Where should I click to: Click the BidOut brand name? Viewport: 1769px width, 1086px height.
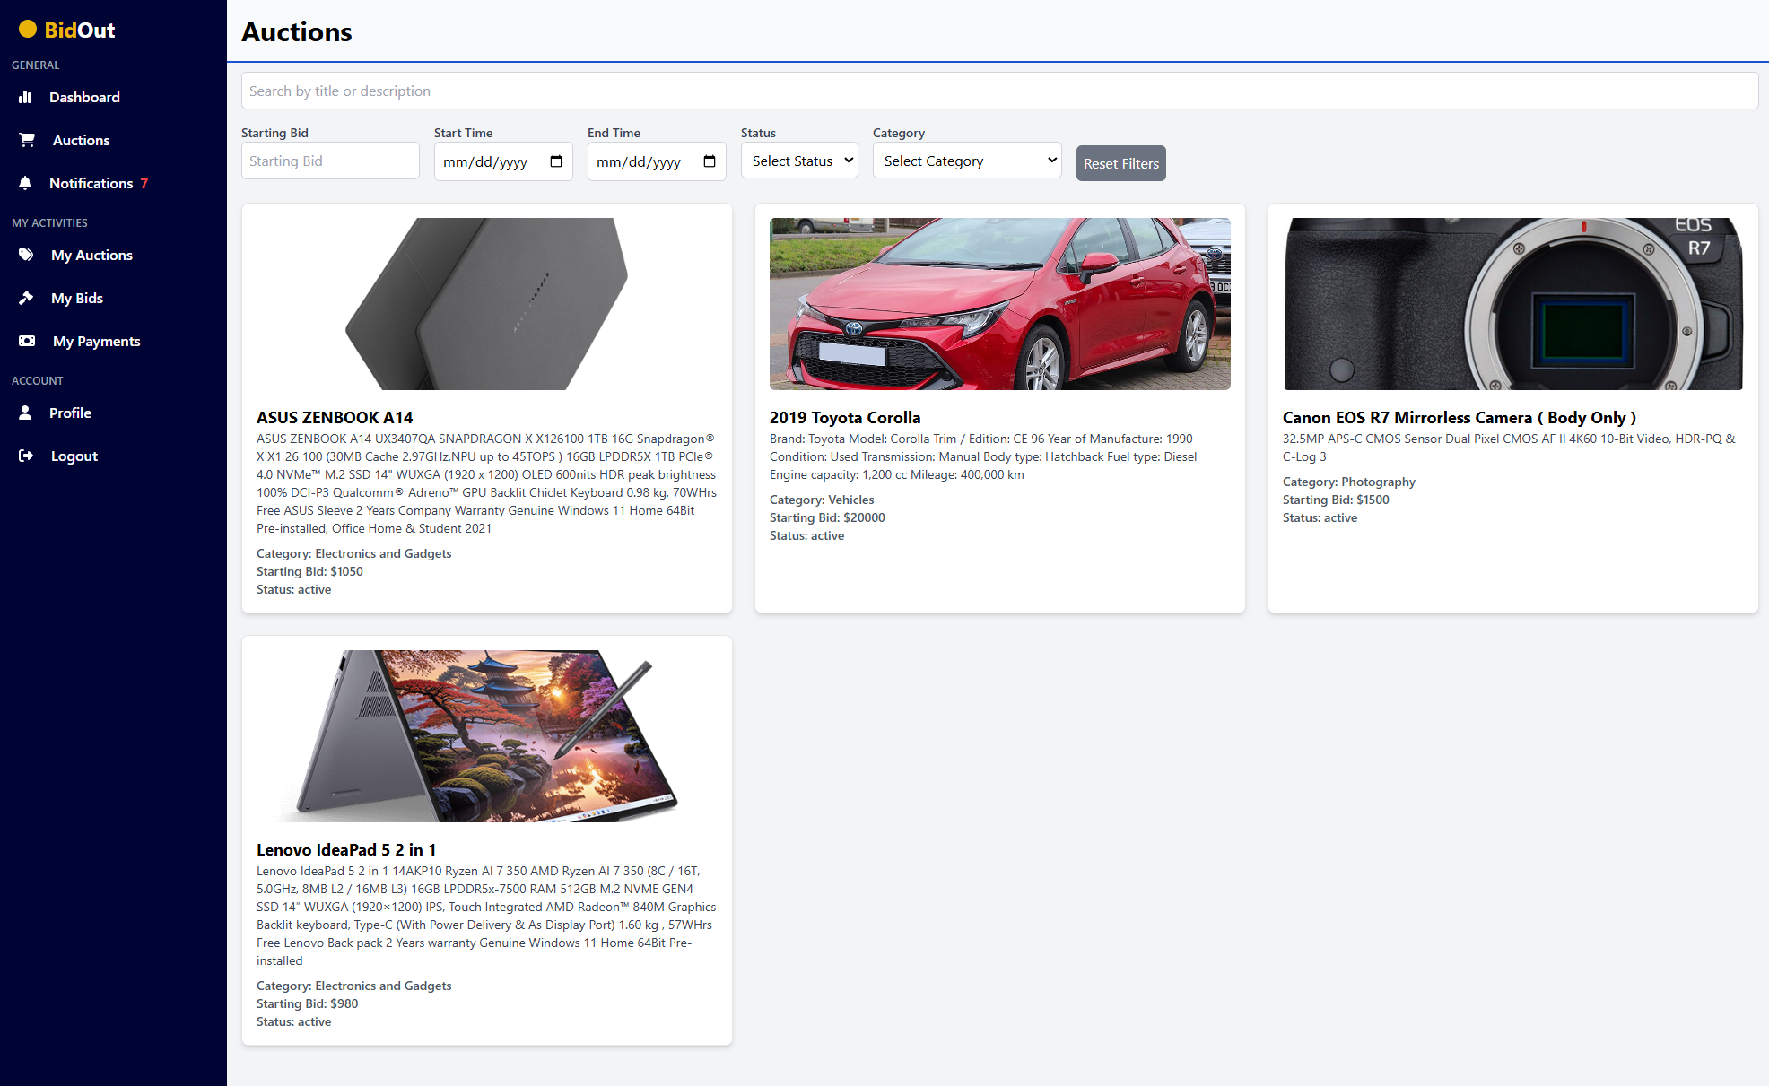coord(80,30)
